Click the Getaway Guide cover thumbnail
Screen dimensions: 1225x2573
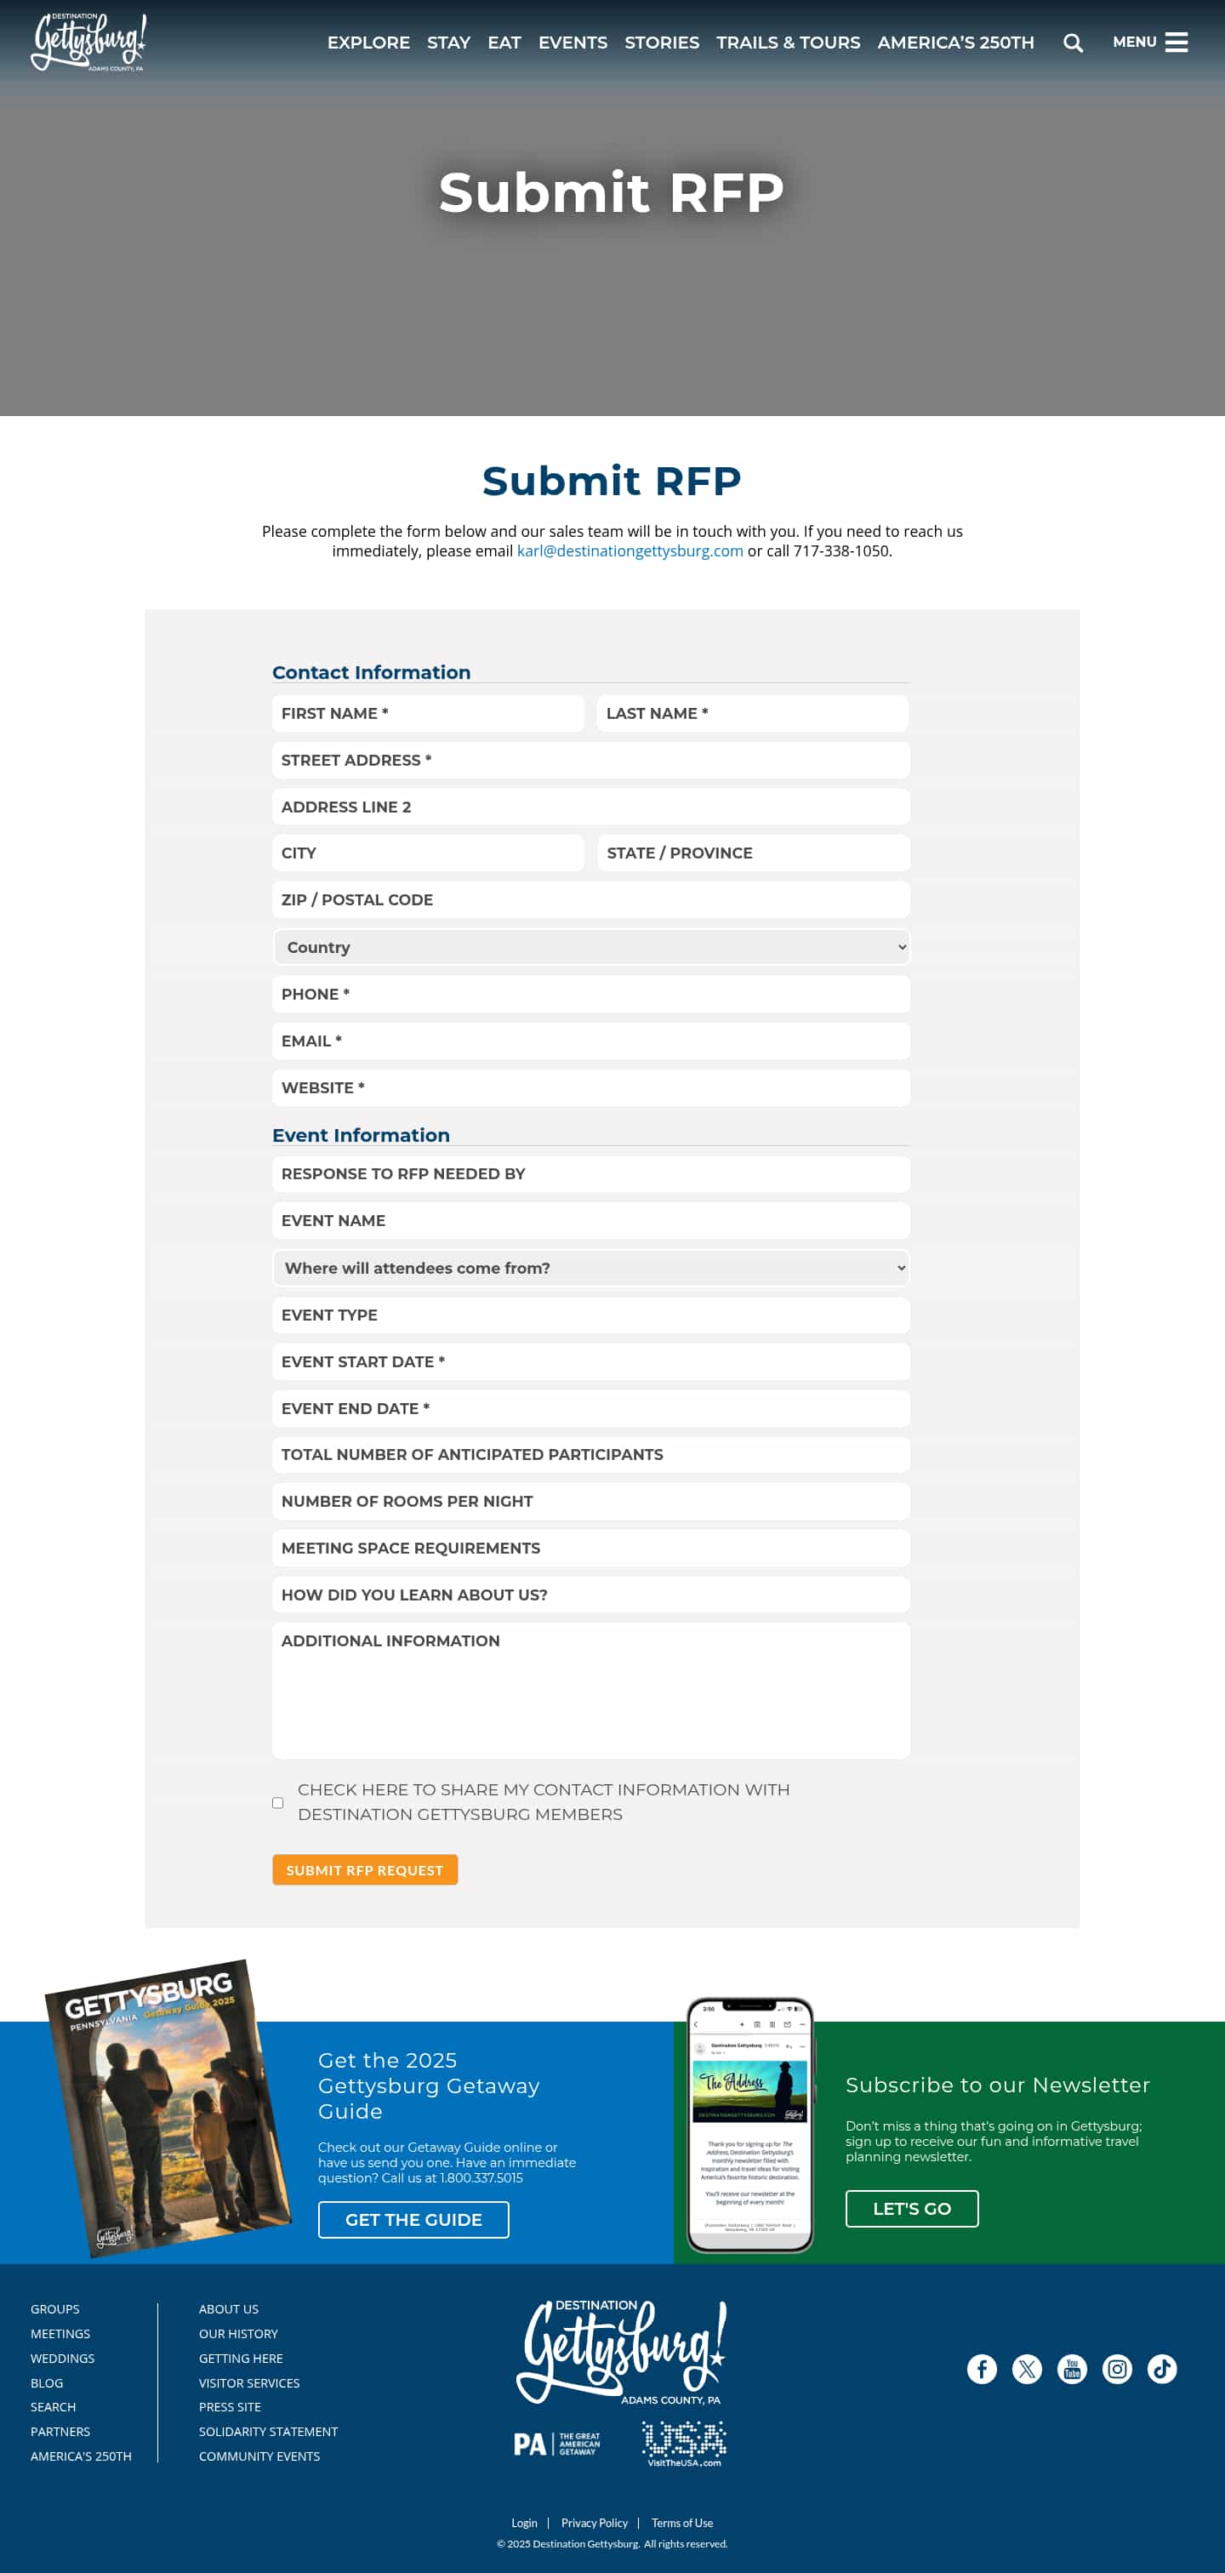click(165, 2108)
